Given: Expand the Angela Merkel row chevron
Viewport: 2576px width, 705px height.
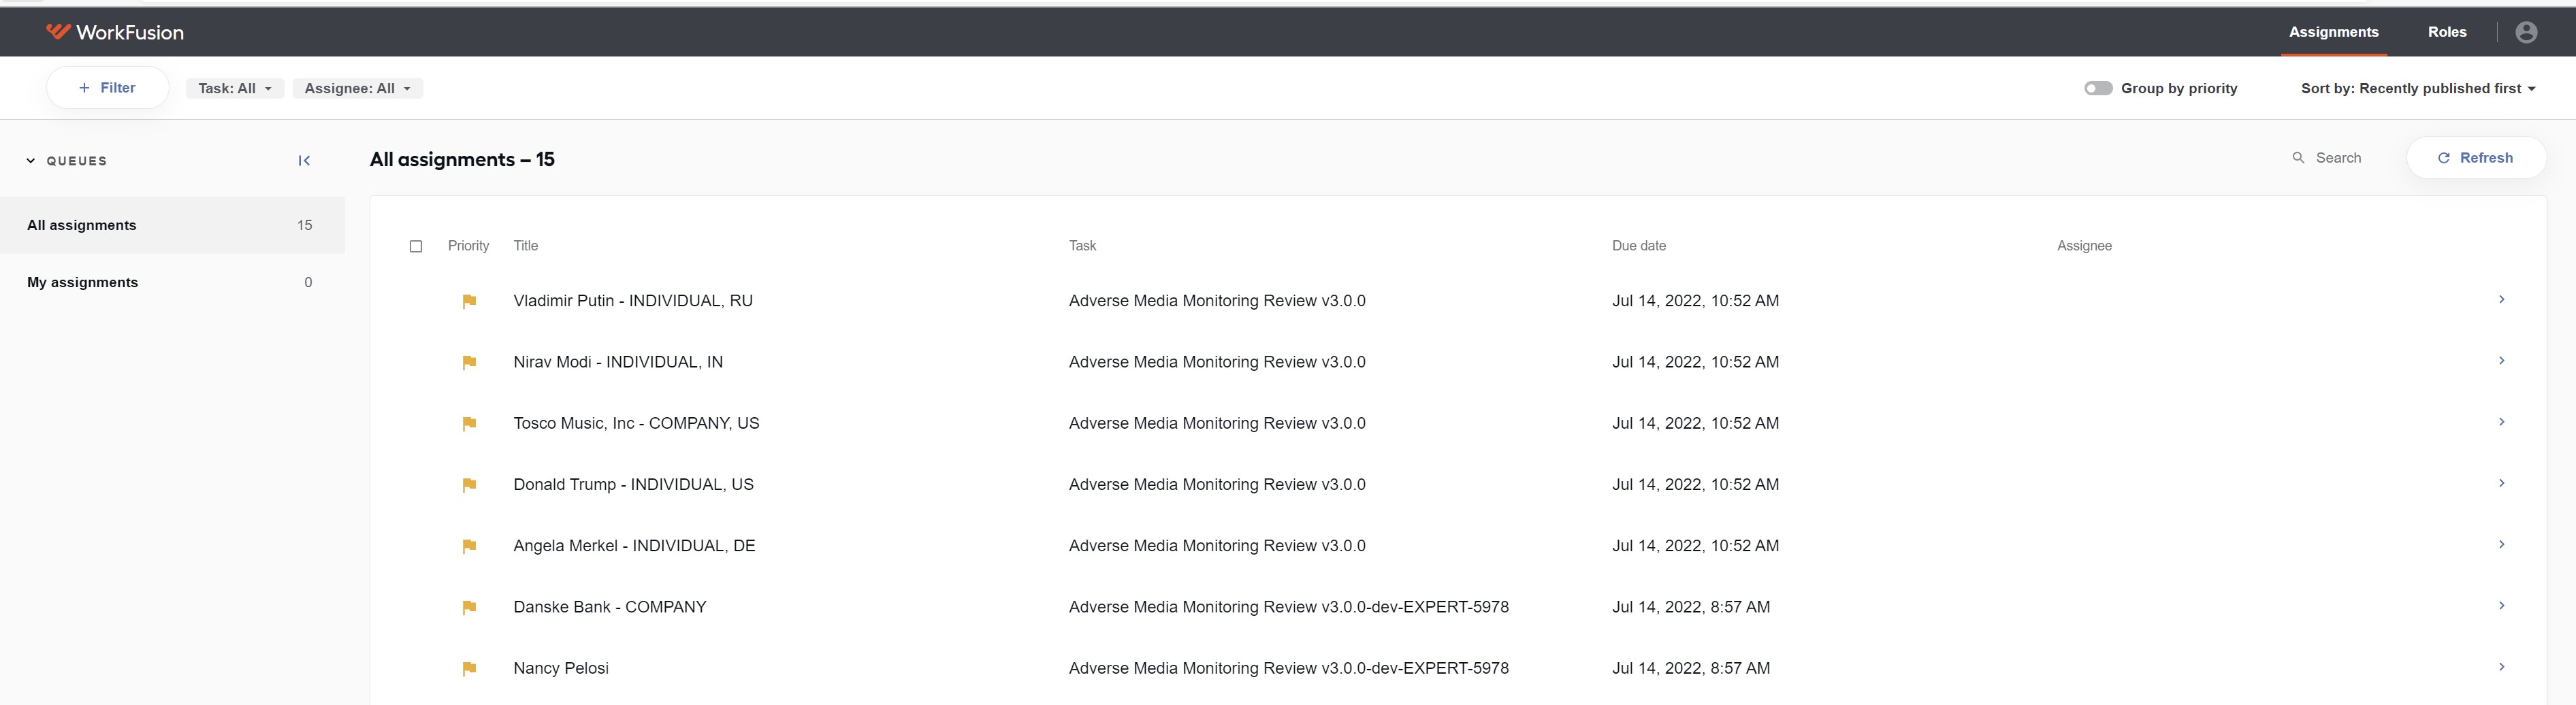Looking at the screenshot, I should pyautogui.click(x=2501, y=544).
